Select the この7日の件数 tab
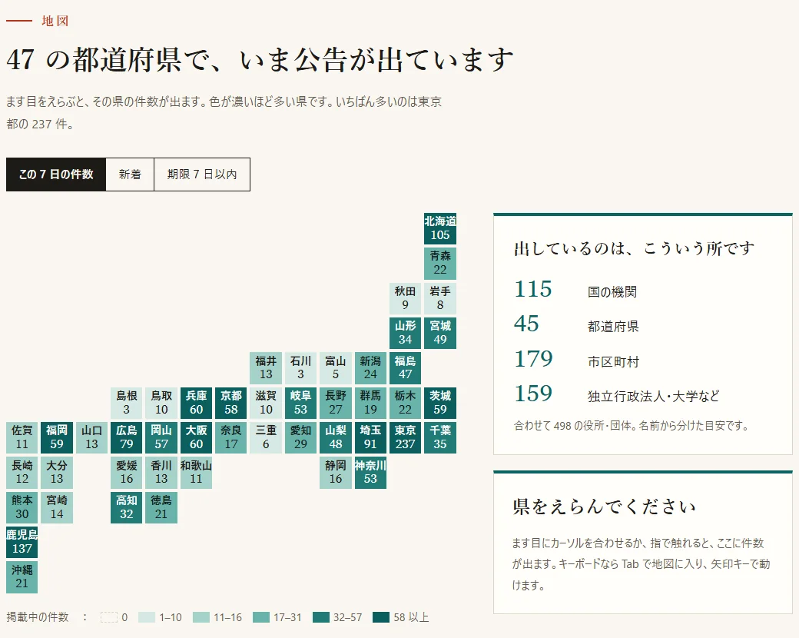The width and height of the screenshot is (799, 638). point(56,174)
